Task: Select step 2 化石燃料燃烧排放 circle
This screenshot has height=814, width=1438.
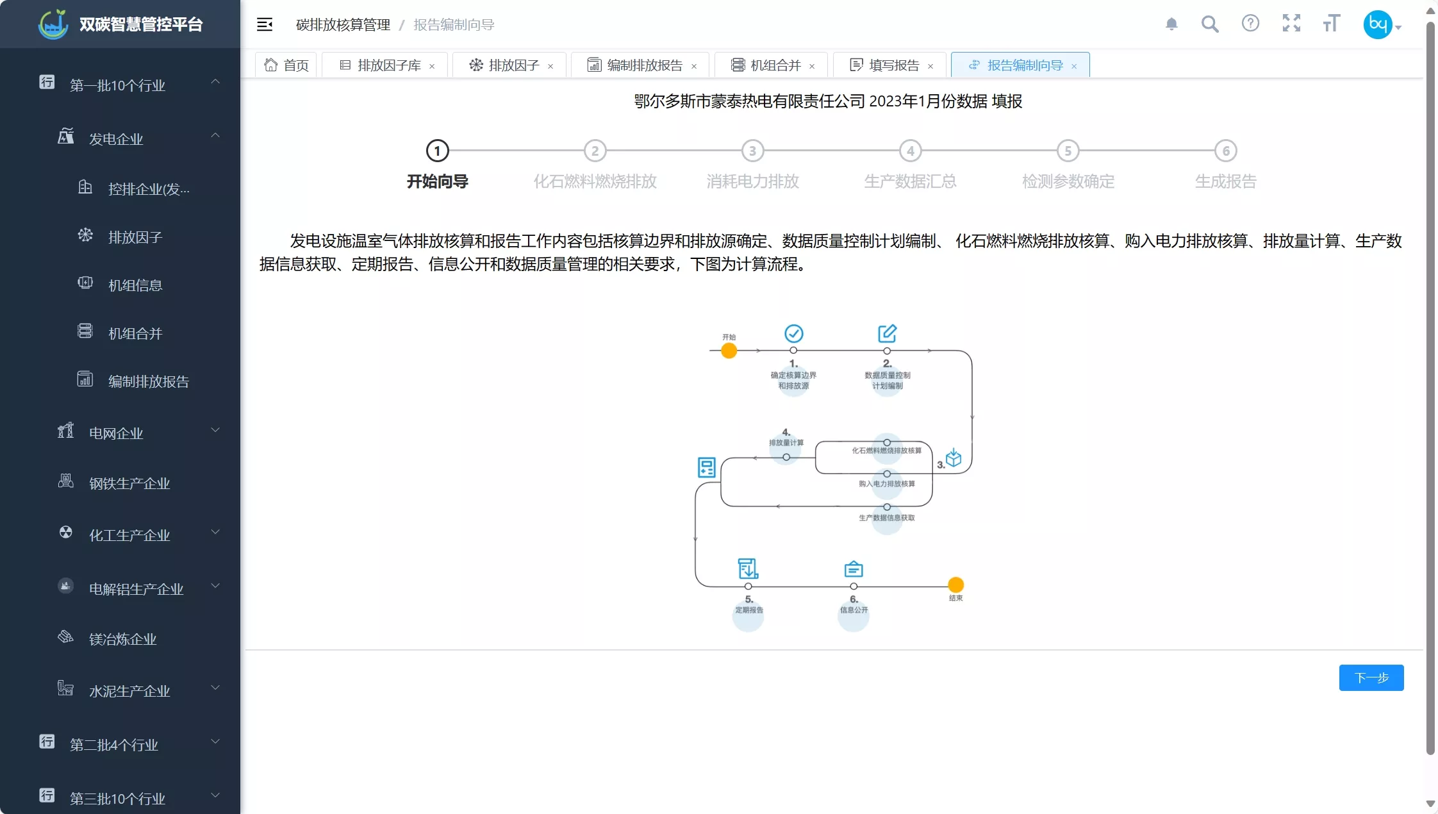Action: [x=595, y=151]
